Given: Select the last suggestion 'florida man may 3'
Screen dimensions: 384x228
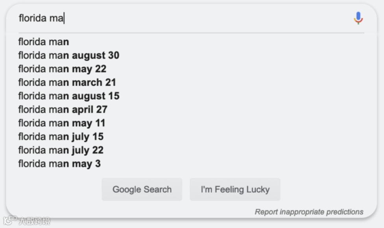Looking at the screenshot, I should [x=59, y=164].
